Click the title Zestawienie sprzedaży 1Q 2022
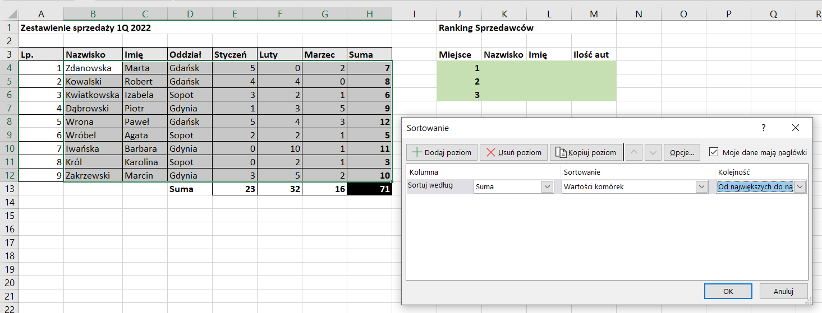Image resolution: width=822 pixels, height=313 pixels. coord(86,27)
